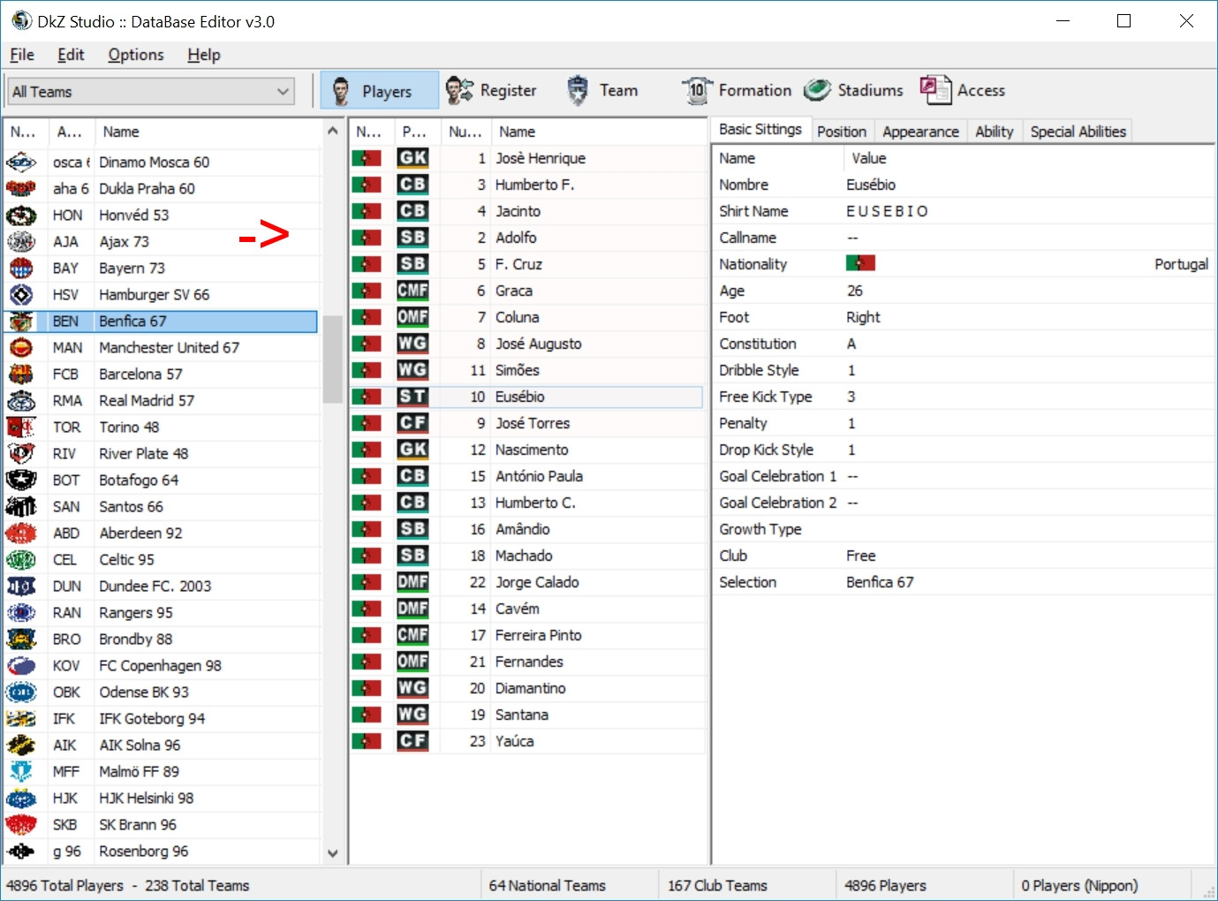
Task: Open the All Teams dropdown
Action: pos(151,91)
